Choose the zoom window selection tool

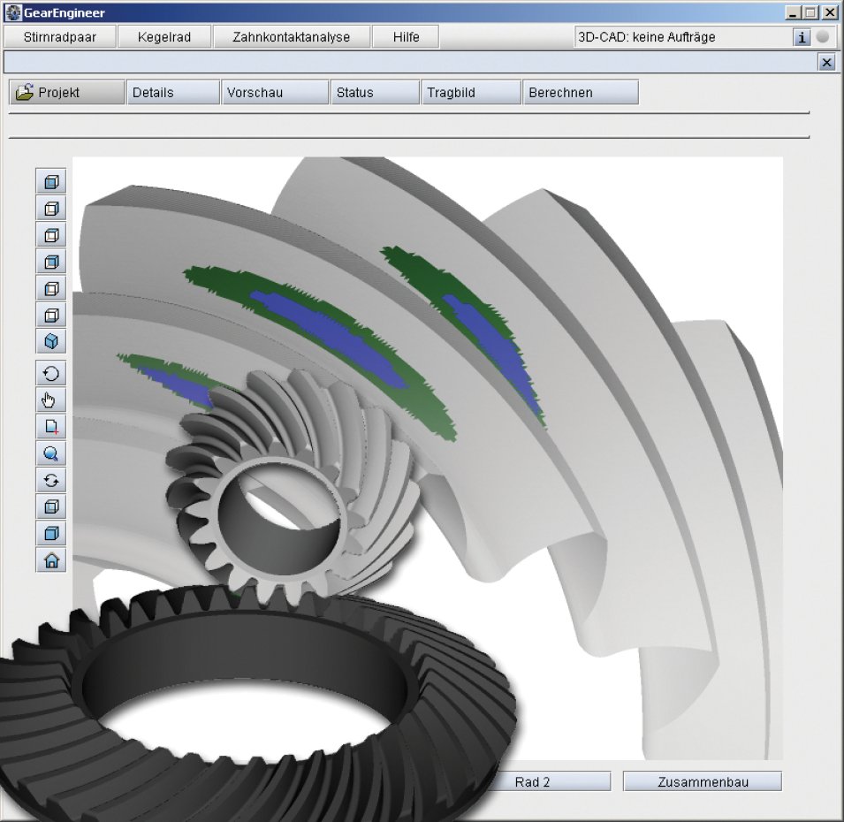(51, 427)
